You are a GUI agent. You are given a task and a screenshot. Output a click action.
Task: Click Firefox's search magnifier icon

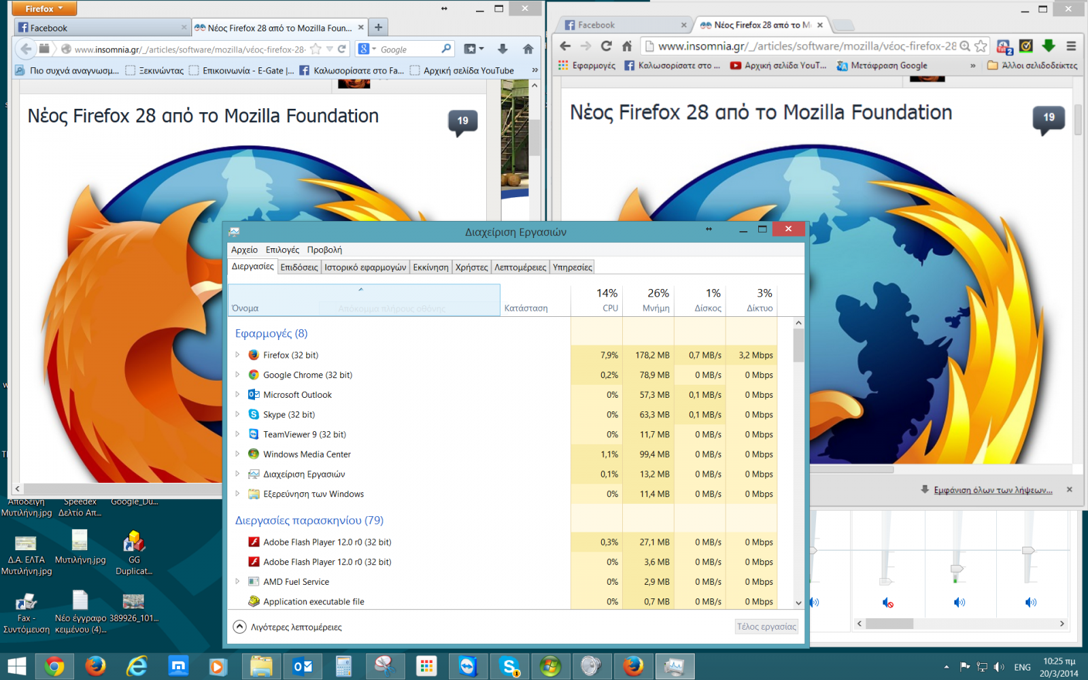446,49
